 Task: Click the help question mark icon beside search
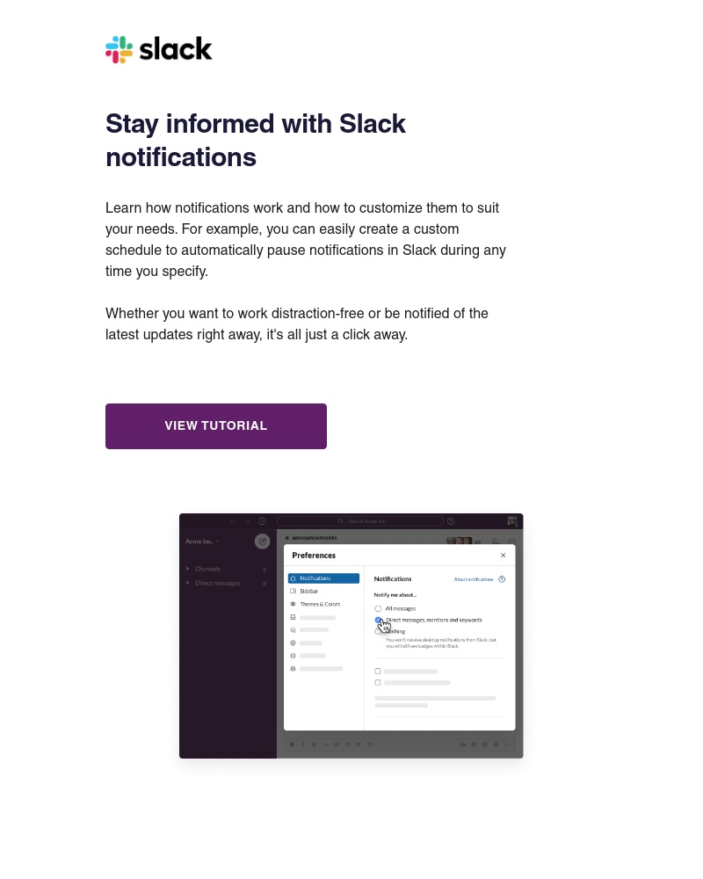(452, 521)
